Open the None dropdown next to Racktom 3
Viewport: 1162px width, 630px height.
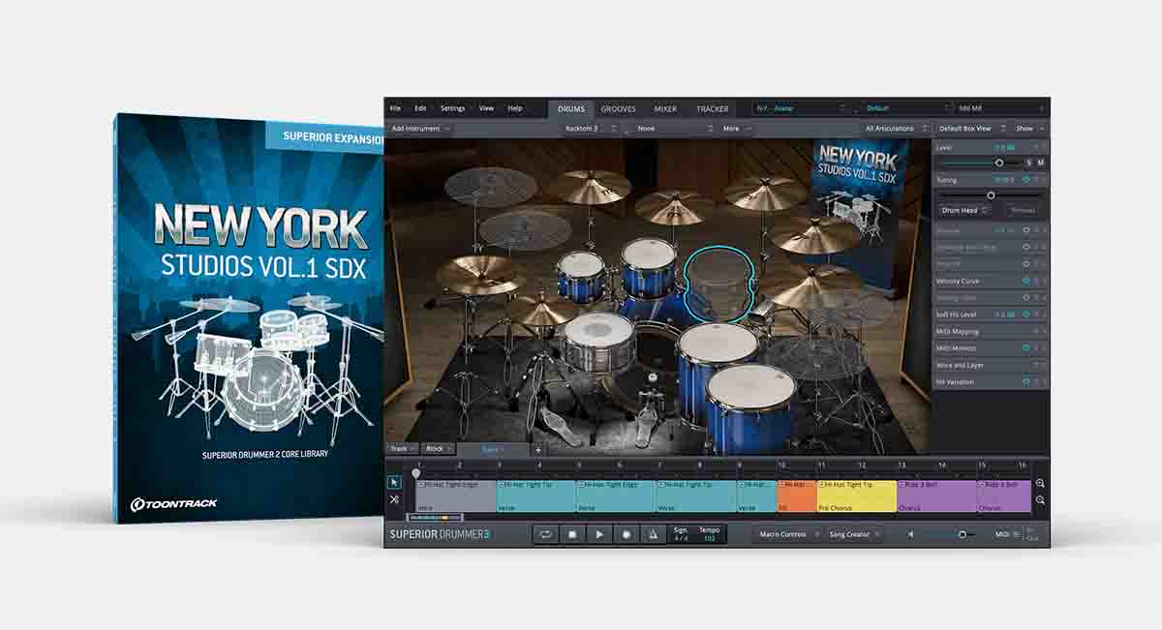click(x=674, y=129)
